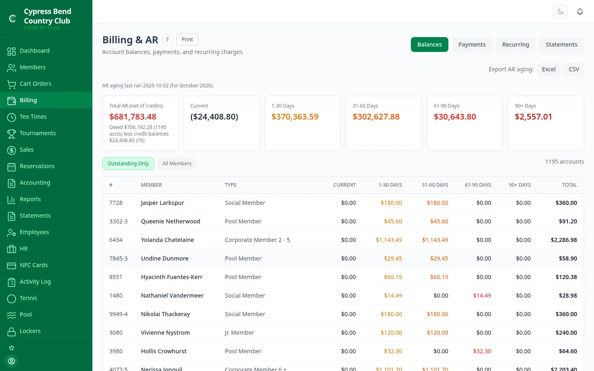This screenshot has height=371, width=594.
Task: Open Members in the sidebar menu
Action: click(46, 67)
